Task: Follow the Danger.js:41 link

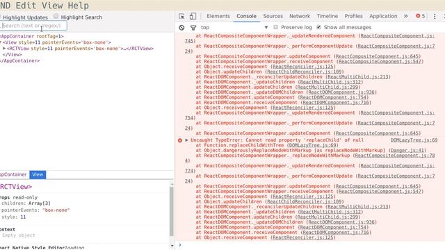Action: (407, 150)
